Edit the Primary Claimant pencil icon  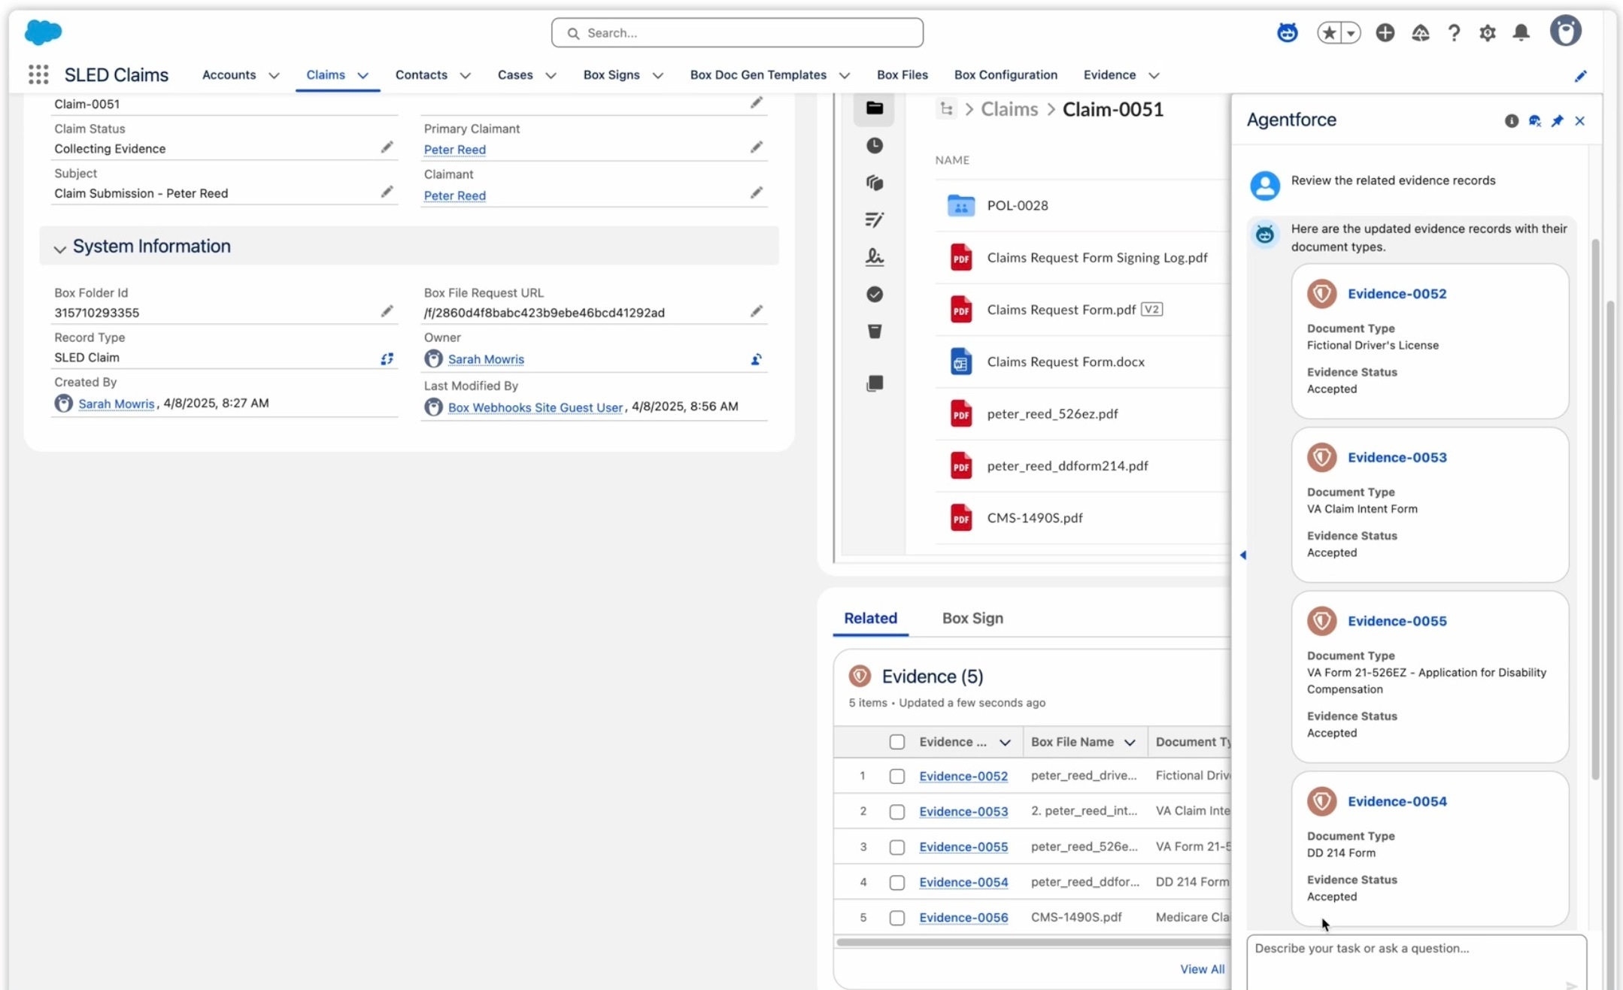(757, 147)
